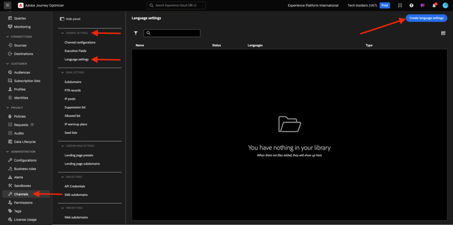The height and width of the screenshot is (225, 453).
Task: Collapse the Customer sidebar section
Action: [x=7, y=64]
